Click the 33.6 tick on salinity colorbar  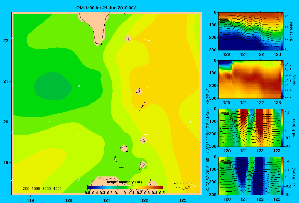288,96
